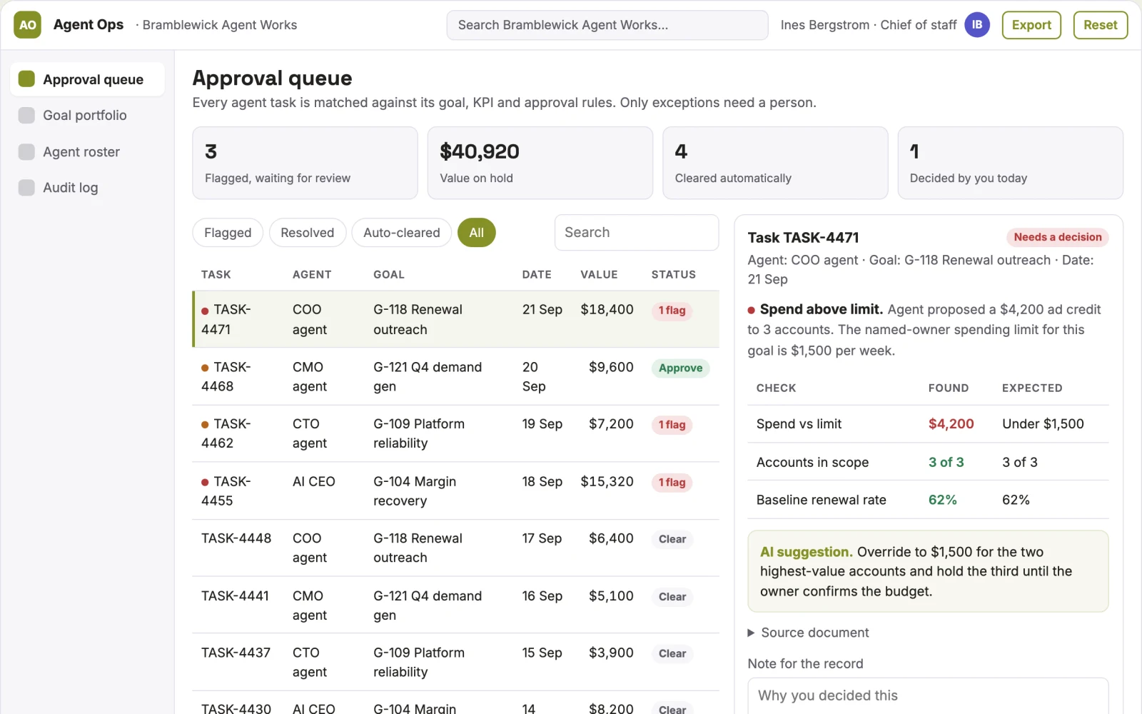1142x714 pixels.
Task: Click the VALUE column header
Action: click(599, 274)
